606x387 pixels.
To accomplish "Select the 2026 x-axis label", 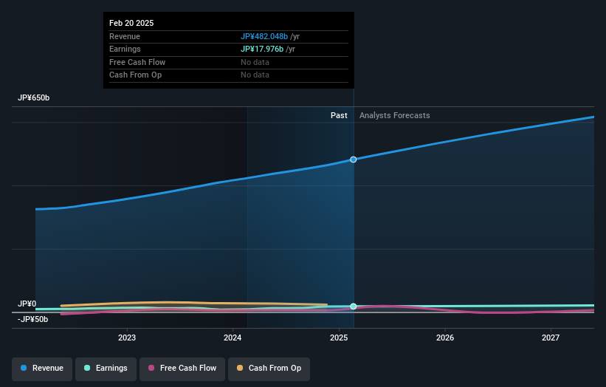I will point(445,338).
